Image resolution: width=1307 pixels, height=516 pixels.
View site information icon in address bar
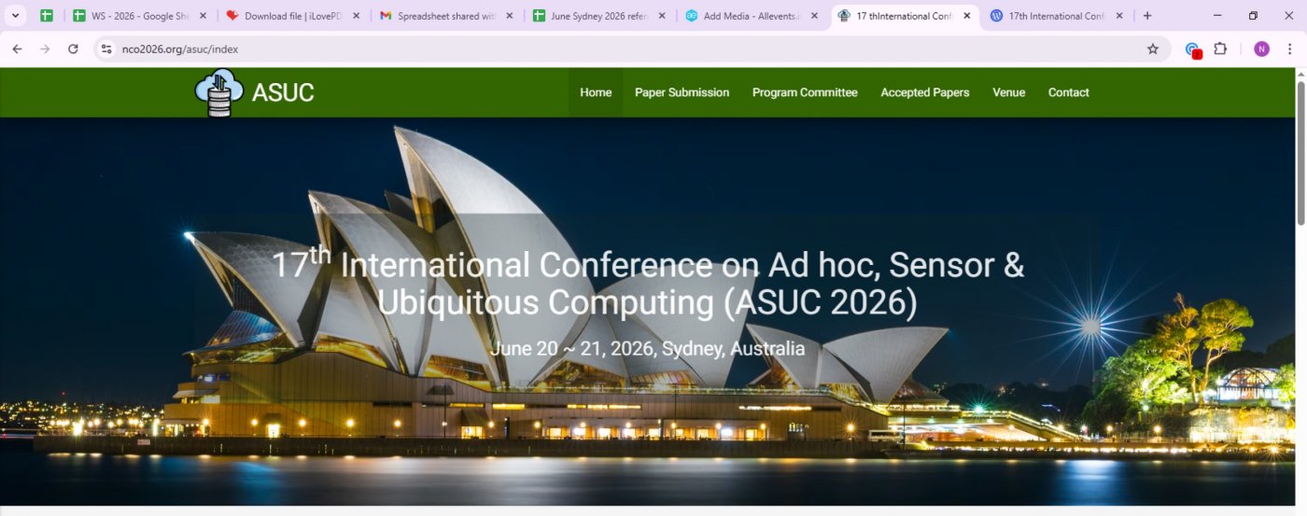tap(106, 49)
